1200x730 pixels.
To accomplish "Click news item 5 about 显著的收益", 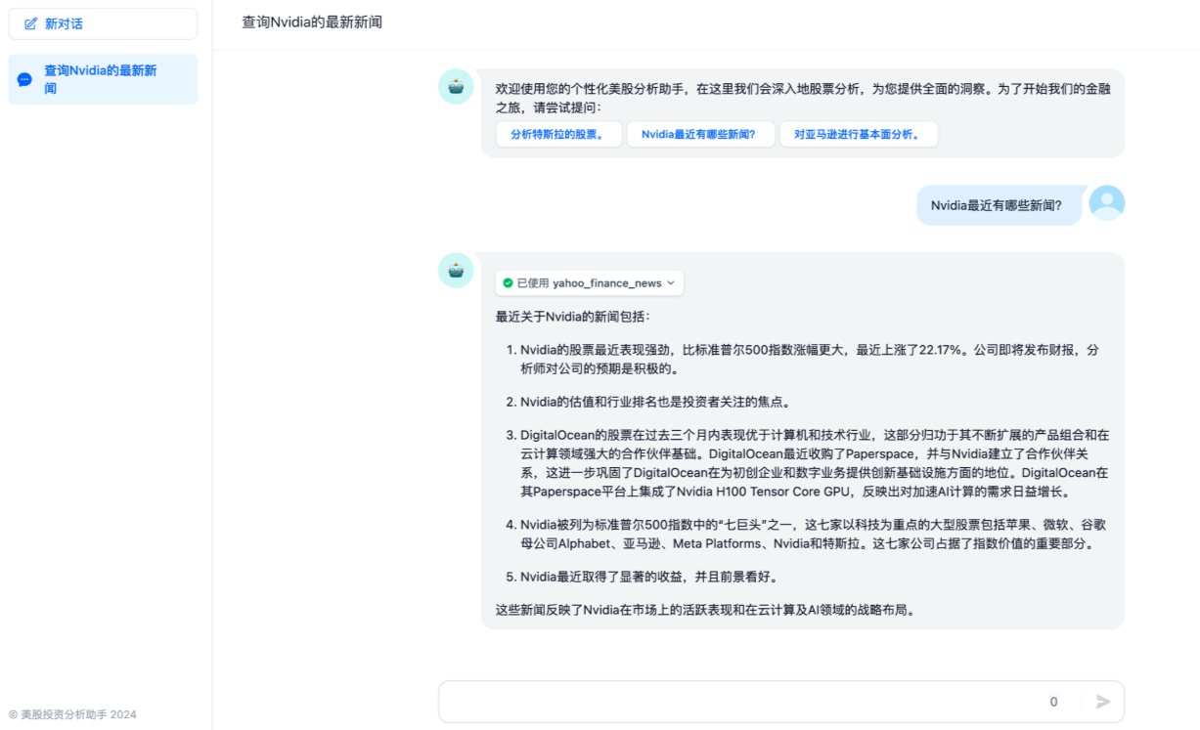I will [649, 577].
